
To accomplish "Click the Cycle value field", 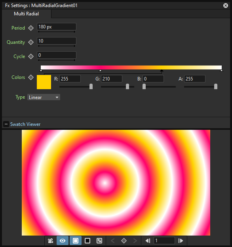I will [57, 55].
